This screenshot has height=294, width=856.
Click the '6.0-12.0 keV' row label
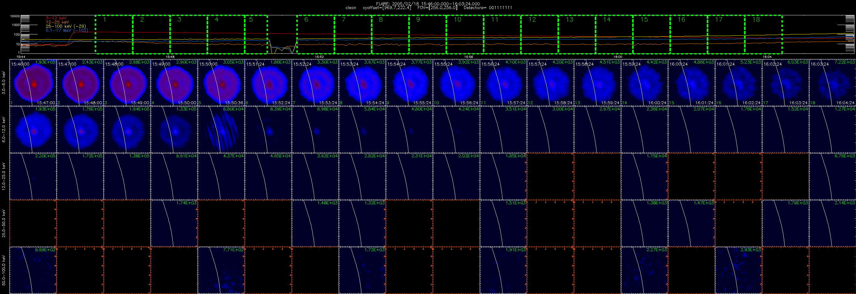(x=4, y=129)
